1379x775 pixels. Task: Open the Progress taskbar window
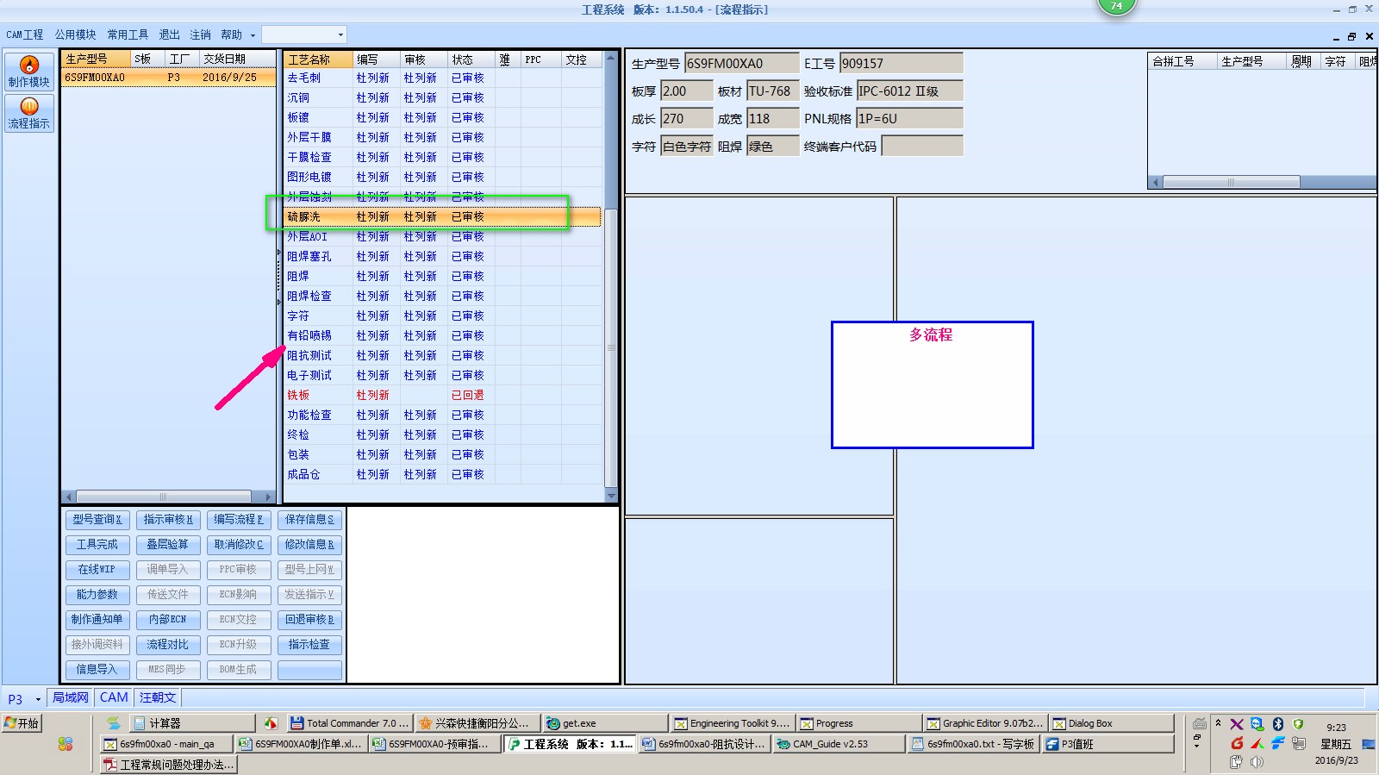tap(858, 723)
